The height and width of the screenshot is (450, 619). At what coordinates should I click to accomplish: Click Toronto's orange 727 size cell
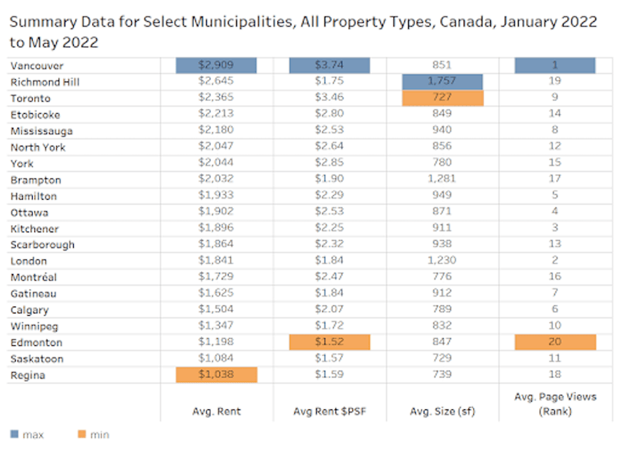click(x=442, y=98)
